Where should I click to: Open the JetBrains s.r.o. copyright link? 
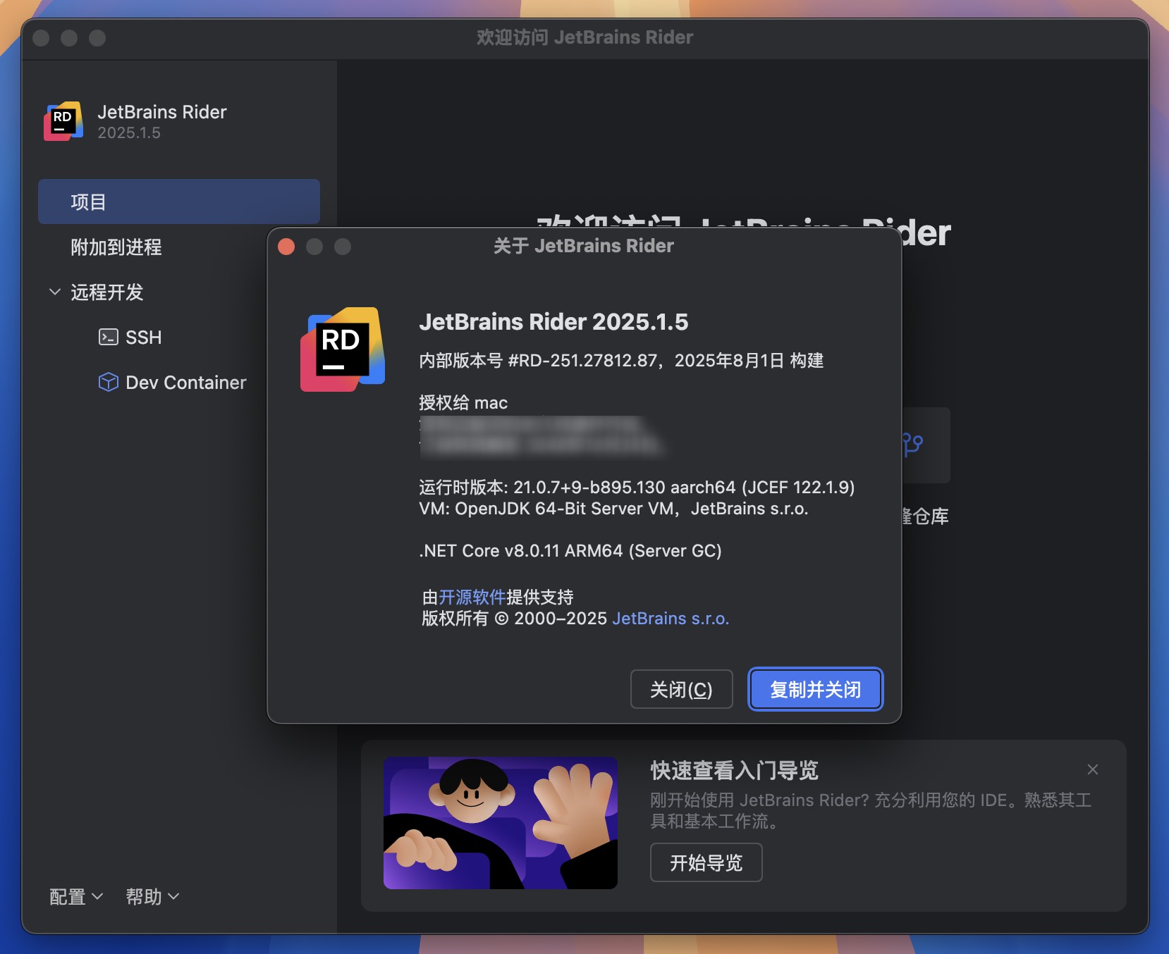671,618
